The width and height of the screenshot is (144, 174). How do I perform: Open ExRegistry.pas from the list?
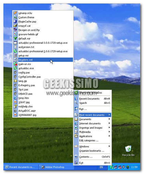click(43, 85)
